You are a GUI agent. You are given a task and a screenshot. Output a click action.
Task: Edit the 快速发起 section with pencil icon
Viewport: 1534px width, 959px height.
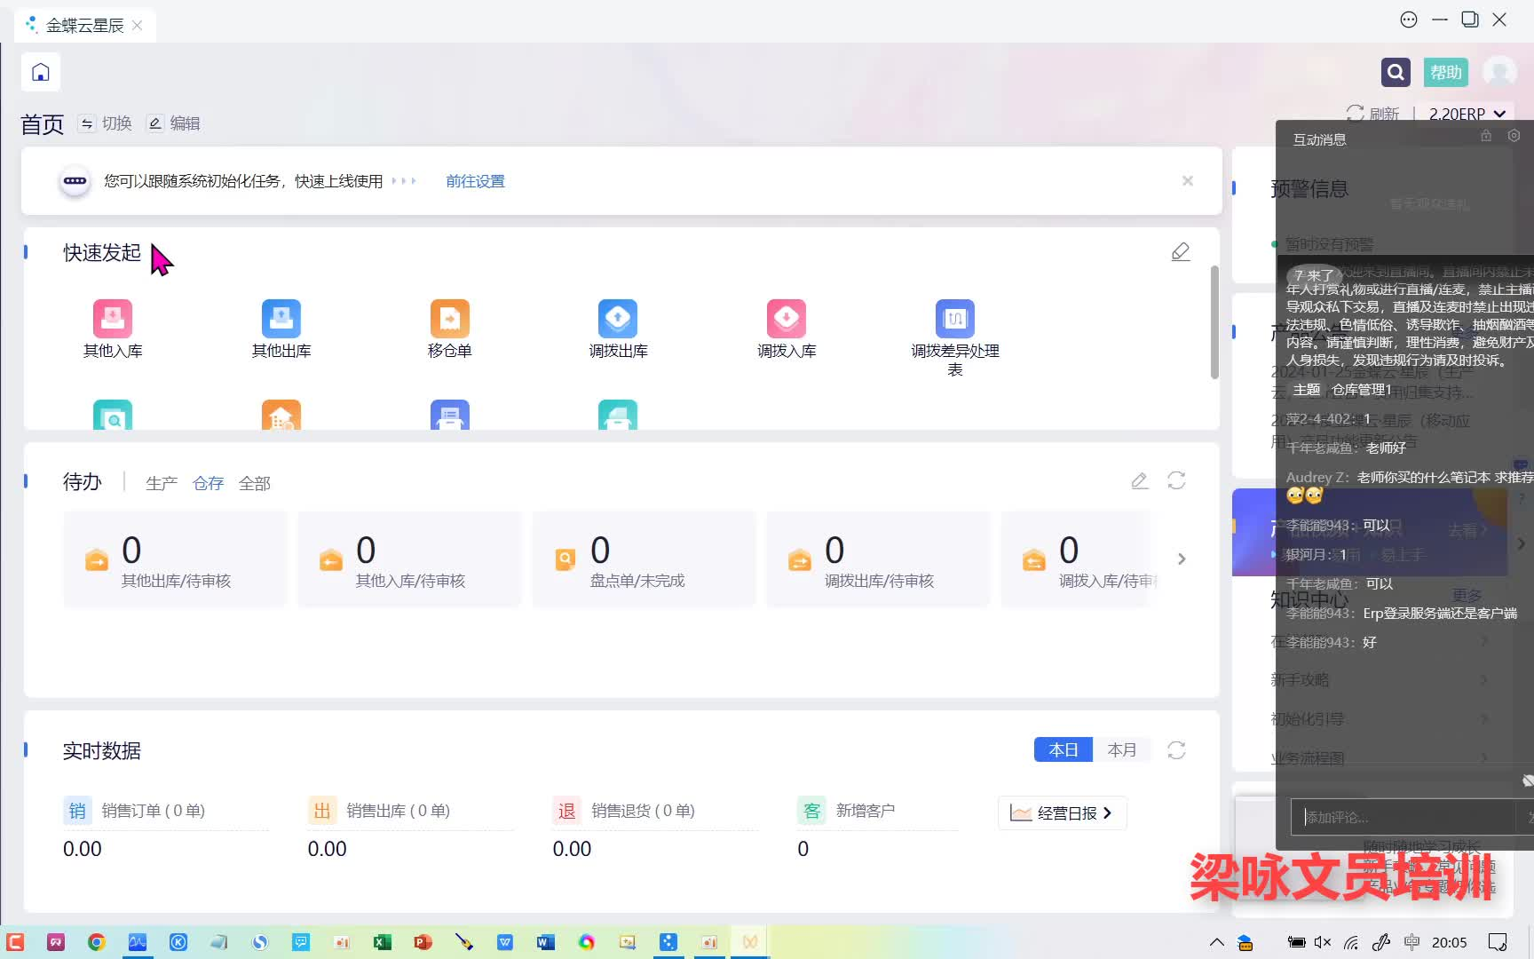coord(1181,252)
